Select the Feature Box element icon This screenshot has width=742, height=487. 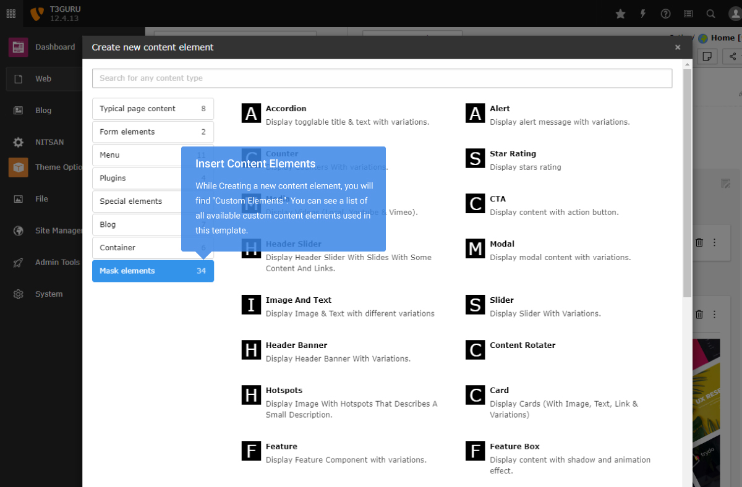[x=475, y=452]
